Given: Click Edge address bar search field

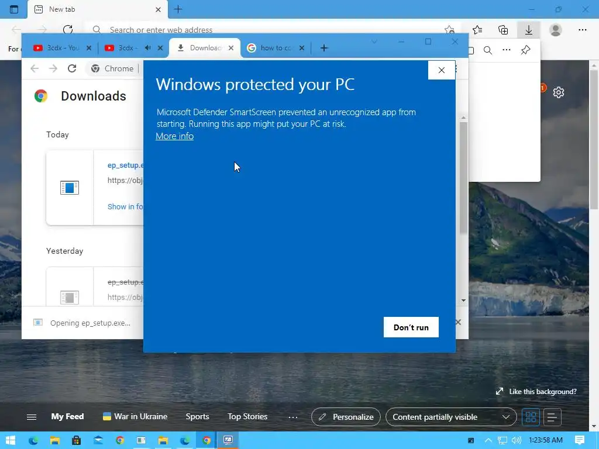Looking at the screenshot, I should [x=267, y=30].
